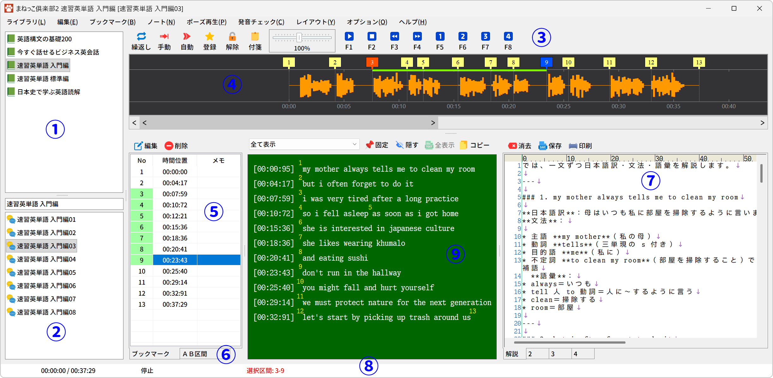Save the note with 保存
Viewport: 773px width, 378px height.
[x=550, y=146]
